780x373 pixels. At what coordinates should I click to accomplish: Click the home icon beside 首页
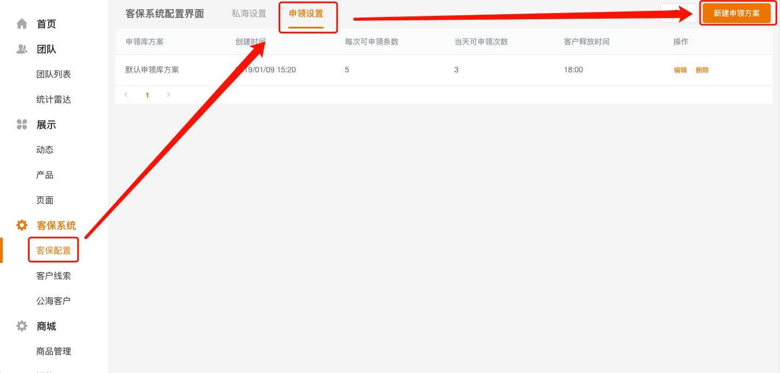pos(22,24)
